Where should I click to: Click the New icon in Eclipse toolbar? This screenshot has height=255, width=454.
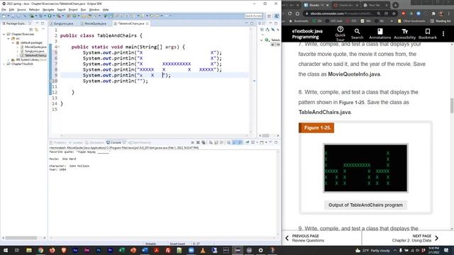click(4, 16)
